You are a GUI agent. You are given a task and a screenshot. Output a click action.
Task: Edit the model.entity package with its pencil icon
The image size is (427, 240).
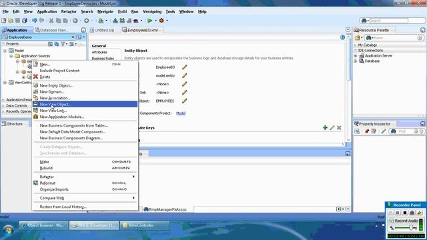[x=184, y=75]
